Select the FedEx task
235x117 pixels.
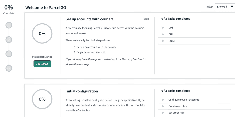pyautogui.click(x=194, y=41)
